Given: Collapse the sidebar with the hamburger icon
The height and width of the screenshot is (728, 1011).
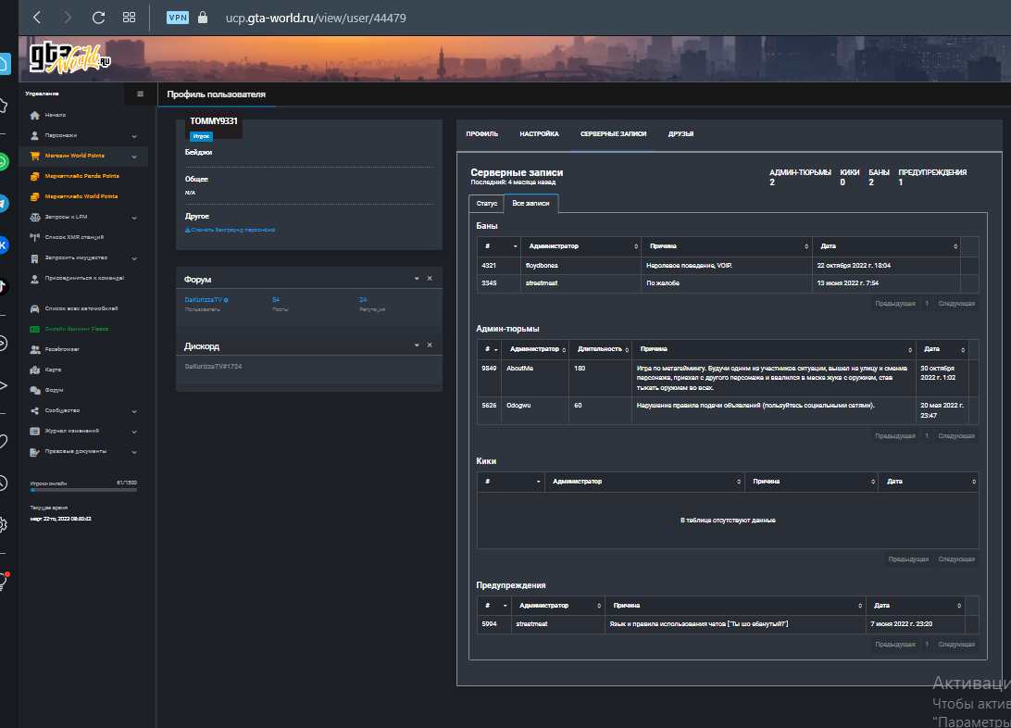Looking at the screenshot, I should 140,94.
